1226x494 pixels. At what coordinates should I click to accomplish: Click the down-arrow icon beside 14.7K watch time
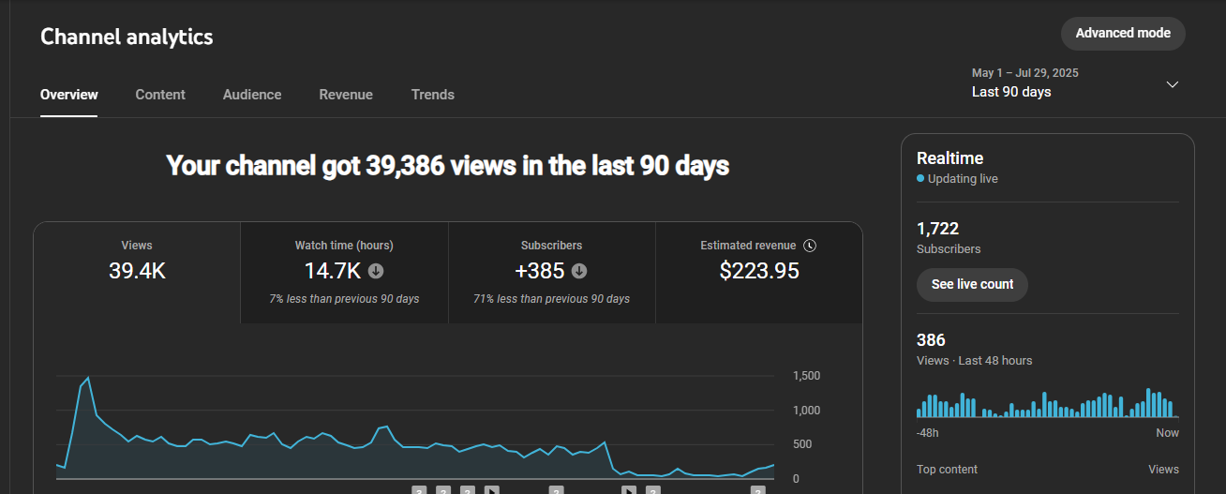[x=376, y=272]
